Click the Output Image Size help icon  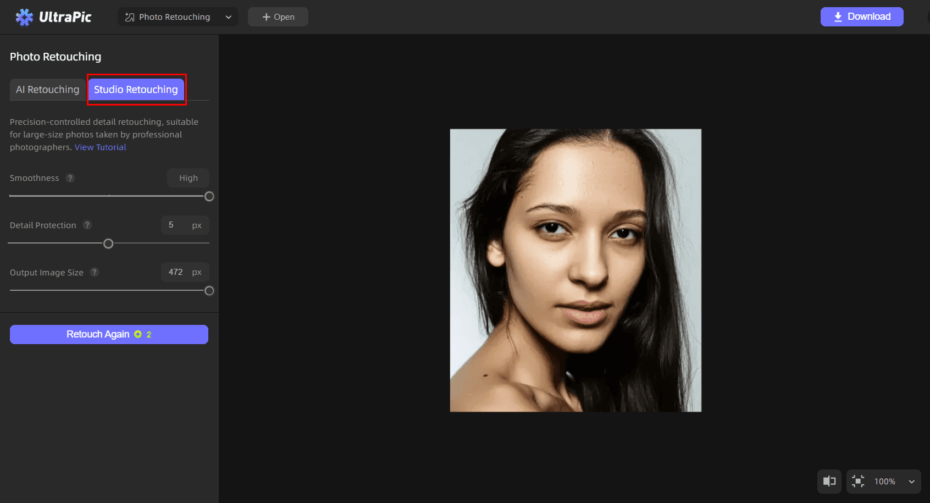point(95,272)
